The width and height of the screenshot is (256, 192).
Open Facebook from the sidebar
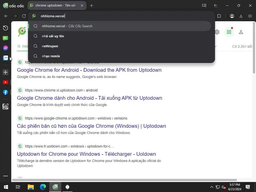pyautogui.click(x=5, y=92)
